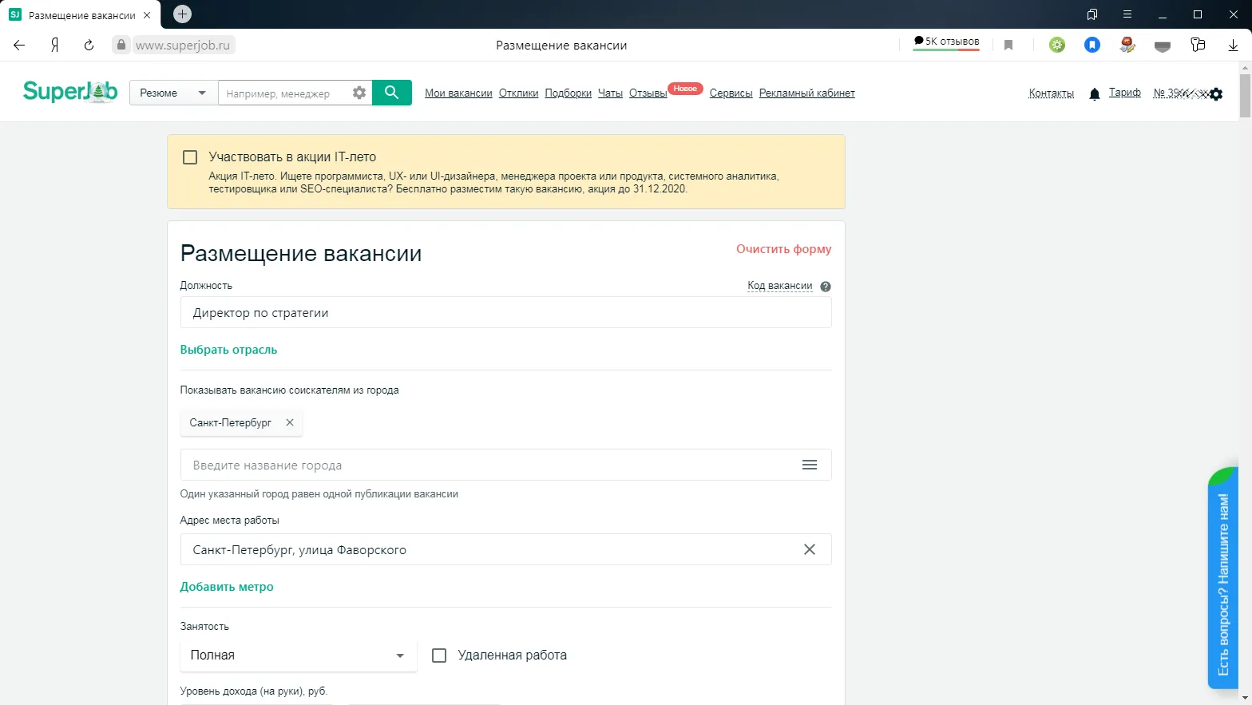Reload the page

[x=89, y=46]
